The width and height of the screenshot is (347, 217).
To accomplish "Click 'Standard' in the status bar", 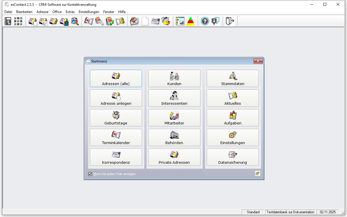I will 253,212.
